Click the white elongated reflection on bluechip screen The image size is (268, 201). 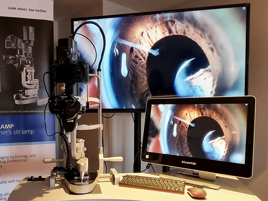175,130
